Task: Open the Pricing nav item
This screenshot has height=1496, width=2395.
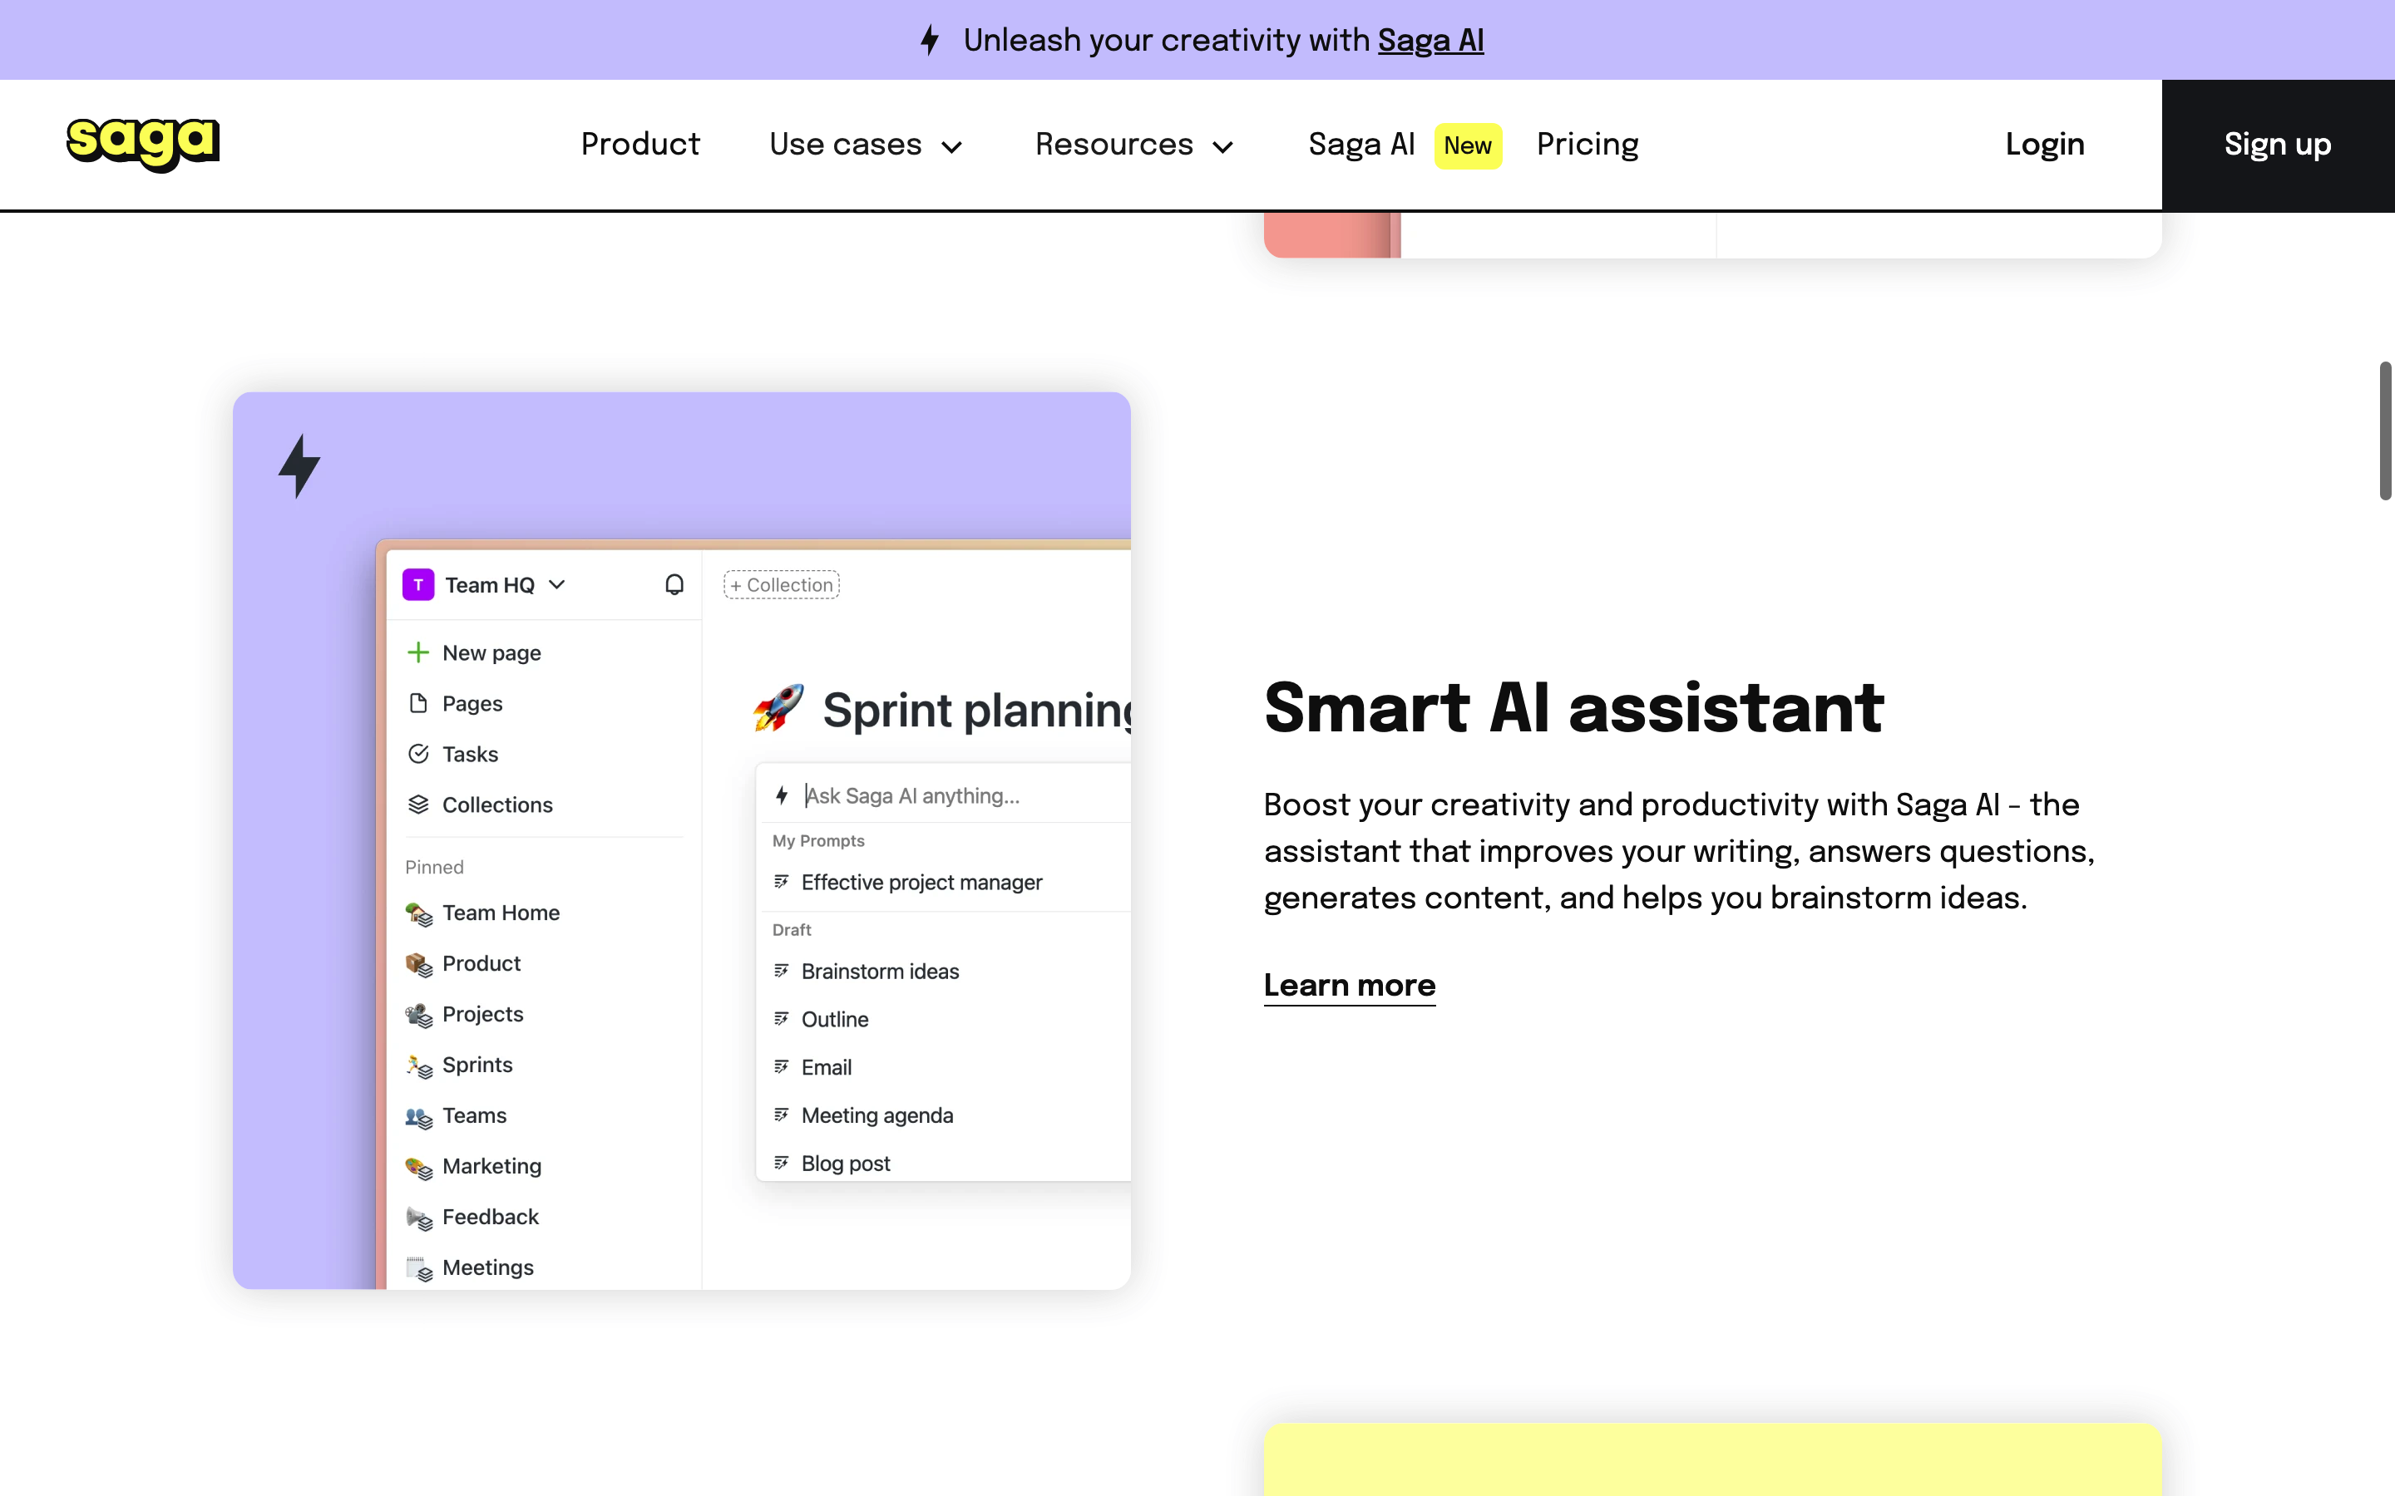Action: [x=1588, y=145]
